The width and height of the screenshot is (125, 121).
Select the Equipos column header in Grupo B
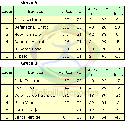point(36,72)
